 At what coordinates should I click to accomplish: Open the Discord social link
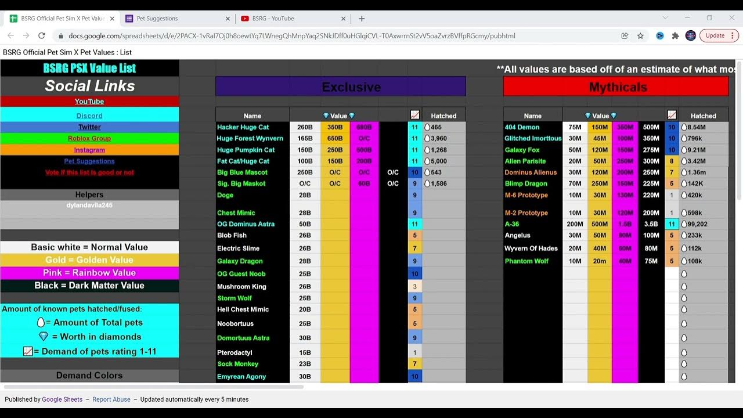89,116
